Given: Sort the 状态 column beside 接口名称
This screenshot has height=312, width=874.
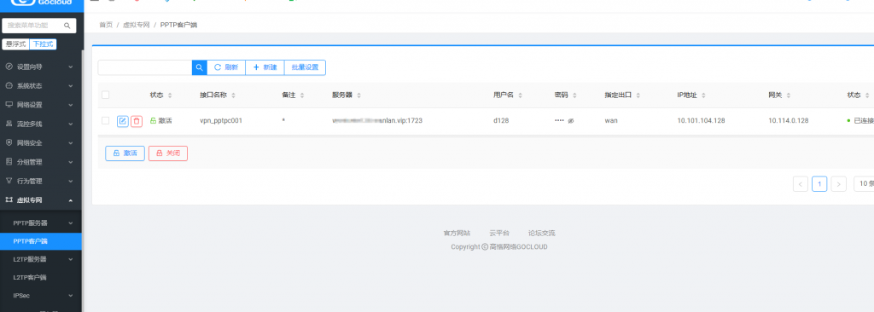Looking at the screenshot, I should click(x=170, y=95).
